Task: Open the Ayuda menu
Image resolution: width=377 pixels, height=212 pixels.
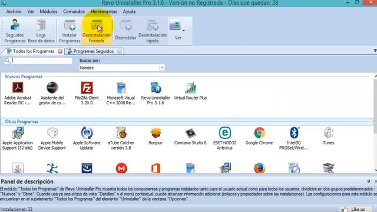Action: (129, 12)
